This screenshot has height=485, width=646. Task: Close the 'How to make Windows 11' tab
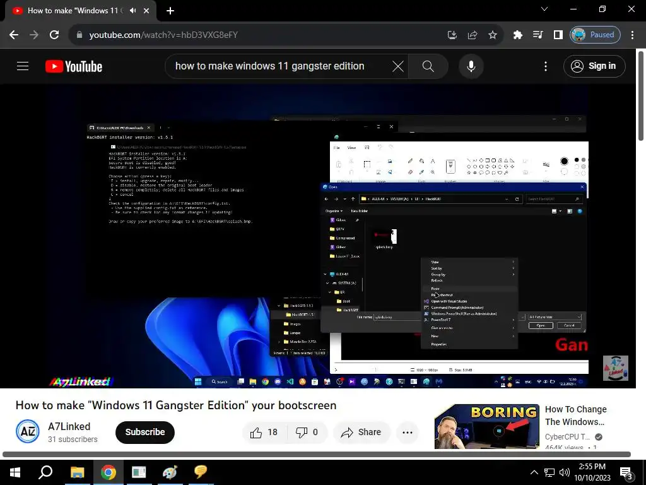[x=146, y=11]
